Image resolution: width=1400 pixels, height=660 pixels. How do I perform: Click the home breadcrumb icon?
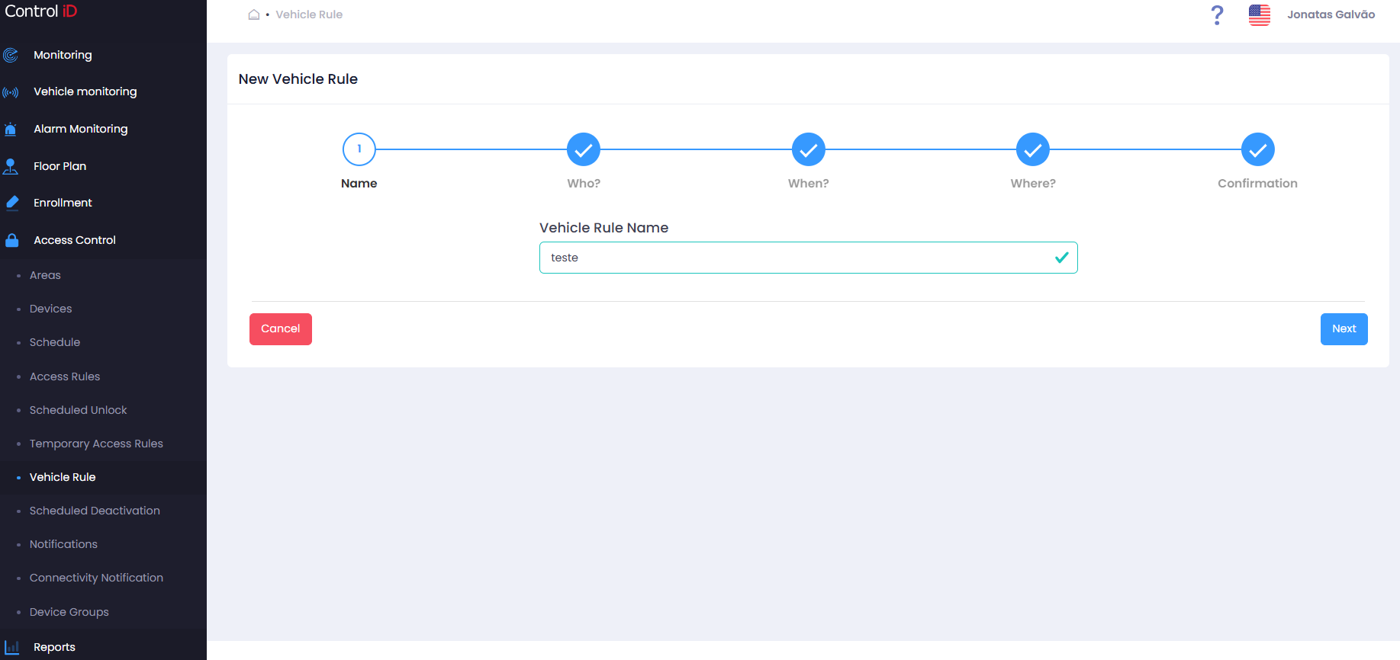[254, 14]
